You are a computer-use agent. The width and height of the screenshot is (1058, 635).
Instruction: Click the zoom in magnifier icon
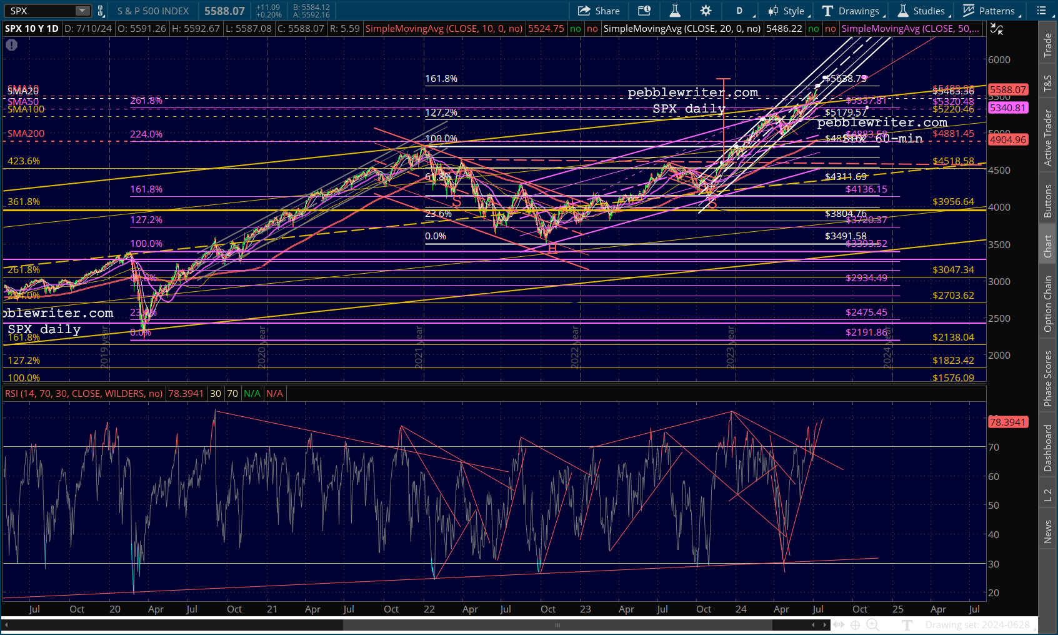tap(872, 624)
